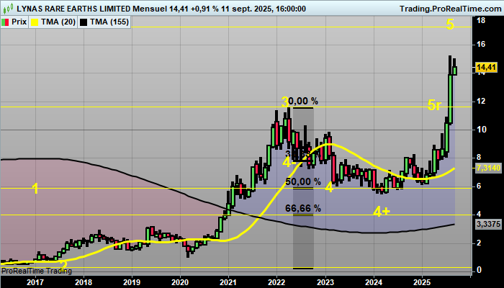This screenshot has width=504, height=288.
Task: Click the 2017 label on the time axis
Action: pos(35,282)
